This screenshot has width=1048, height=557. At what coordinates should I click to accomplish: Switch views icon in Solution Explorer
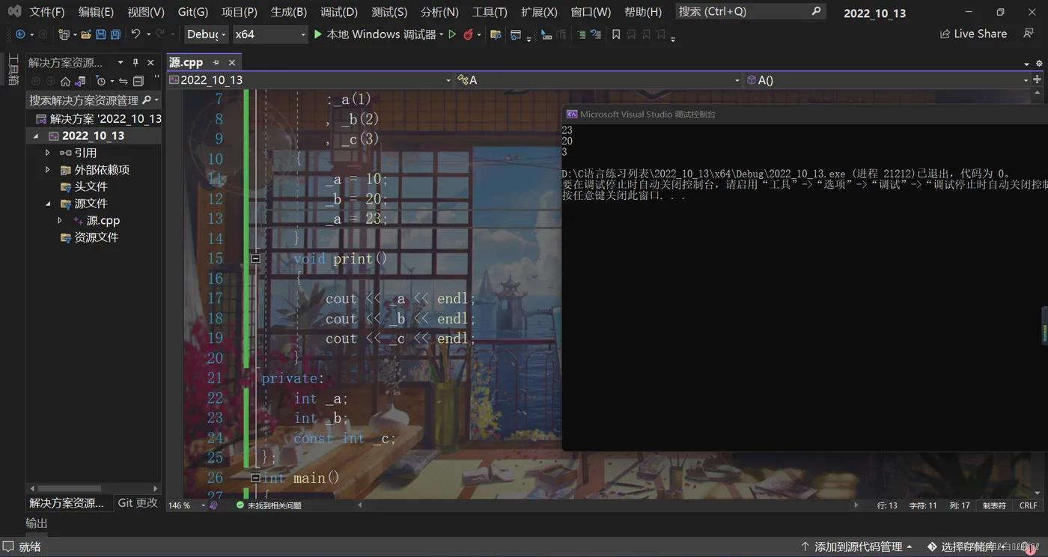pyautogui.click(x=80, y=81)
